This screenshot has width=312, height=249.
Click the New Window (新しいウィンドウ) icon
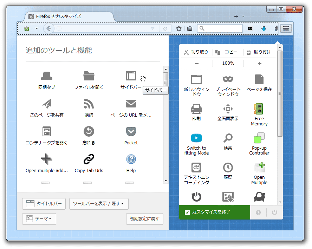coord(196,80)
